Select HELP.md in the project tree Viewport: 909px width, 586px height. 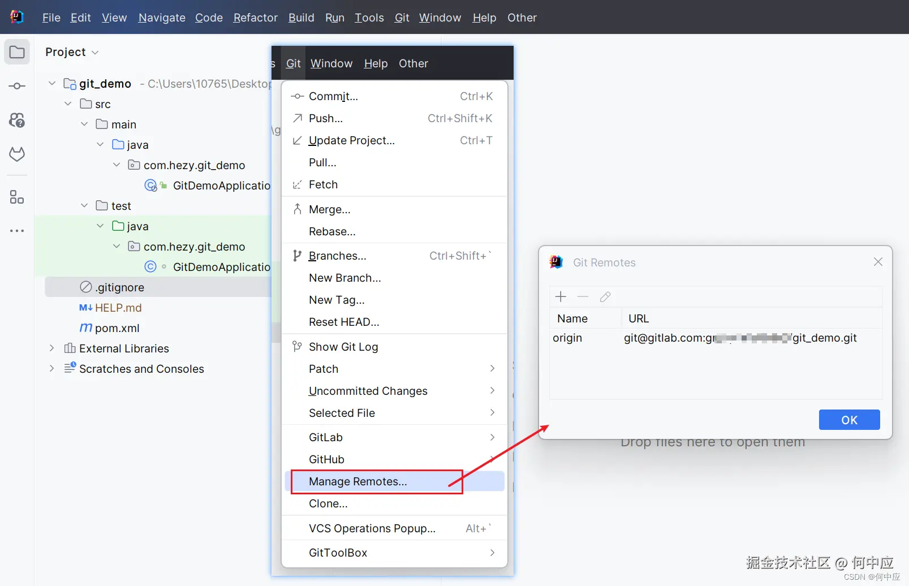pos(118,308)
